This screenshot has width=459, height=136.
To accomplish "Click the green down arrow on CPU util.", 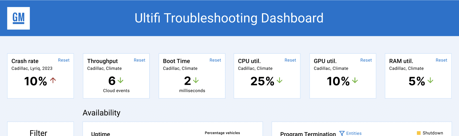I will click(280, 80).
